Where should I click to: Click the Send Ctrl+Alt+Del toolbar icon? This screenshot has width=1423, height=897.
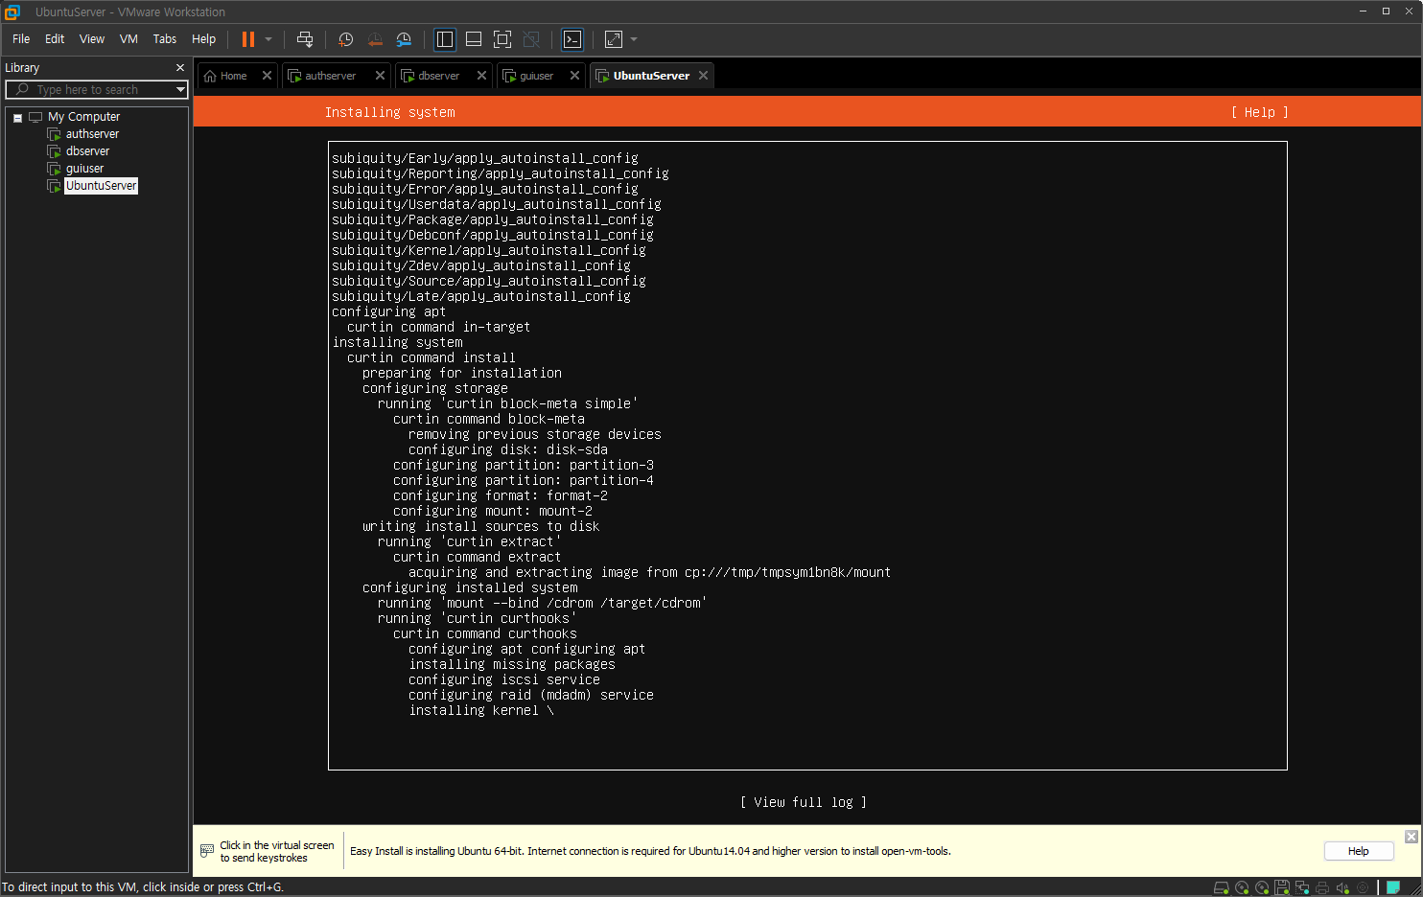click(x=305, y=39)
